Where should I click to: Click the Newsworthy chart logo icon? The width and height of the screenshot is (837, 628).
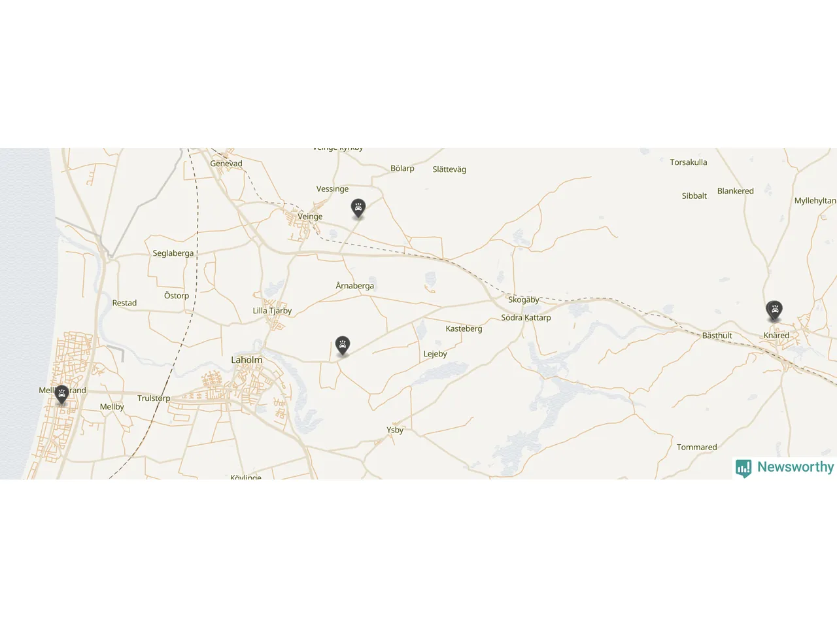tap(743, 468)
